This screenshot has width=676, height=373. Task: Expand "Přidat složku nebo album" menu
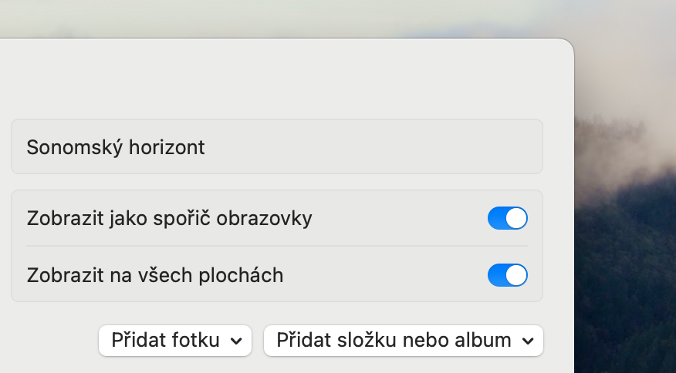[404, 340]
